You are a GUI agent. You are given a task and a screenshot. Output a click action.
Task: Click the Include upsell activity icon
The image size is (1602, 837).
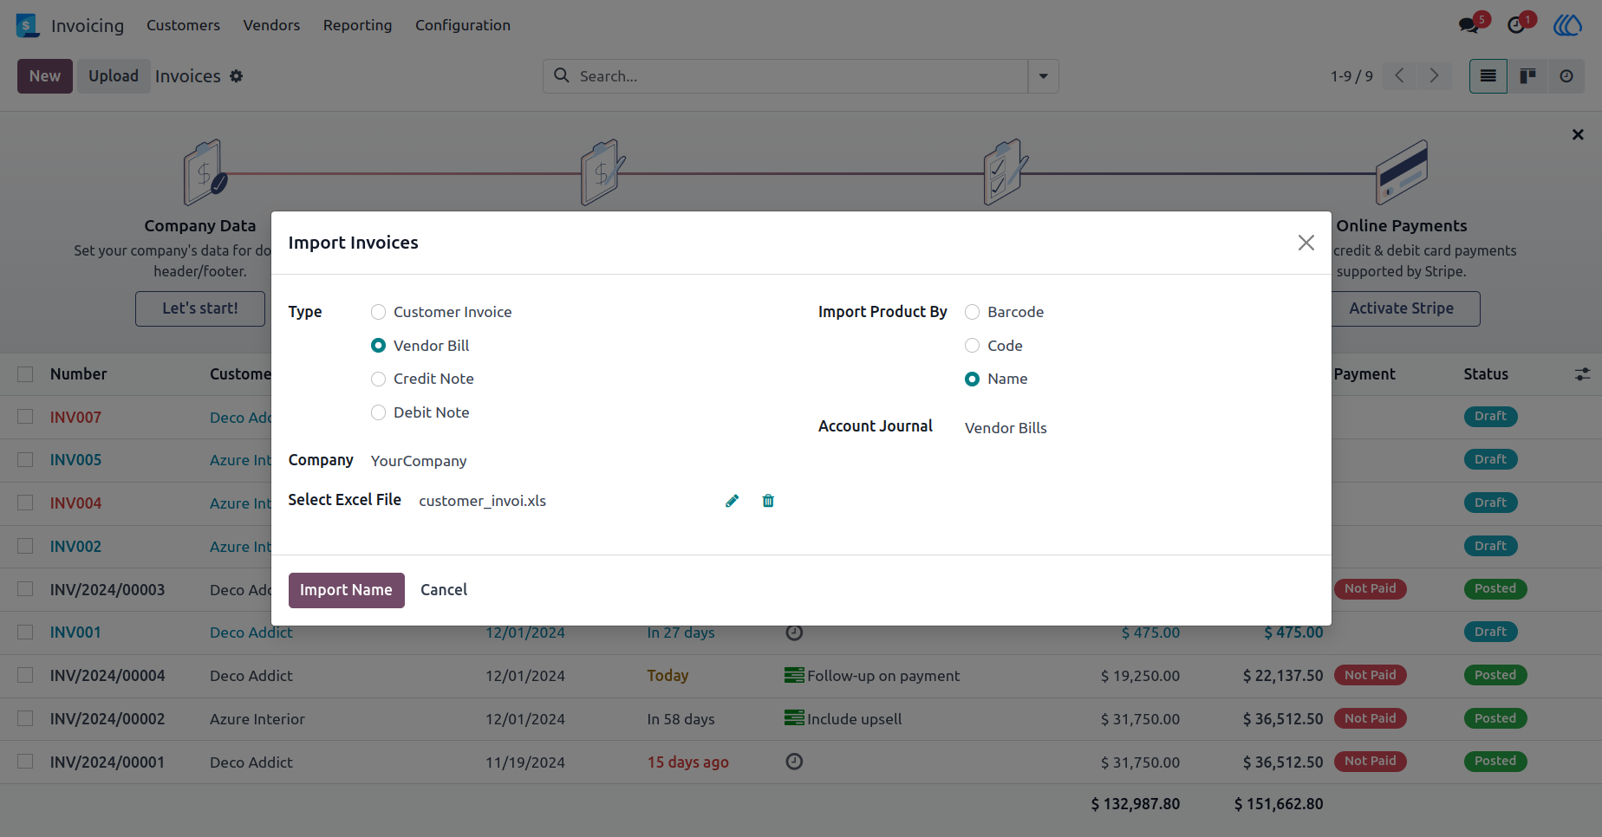(794, 718)
